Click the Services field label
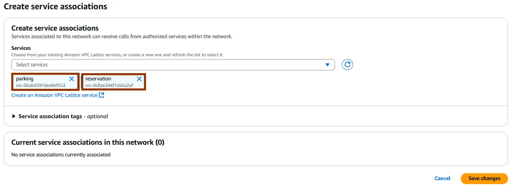Viewport: 512px width, 195px height. point(21,48)
